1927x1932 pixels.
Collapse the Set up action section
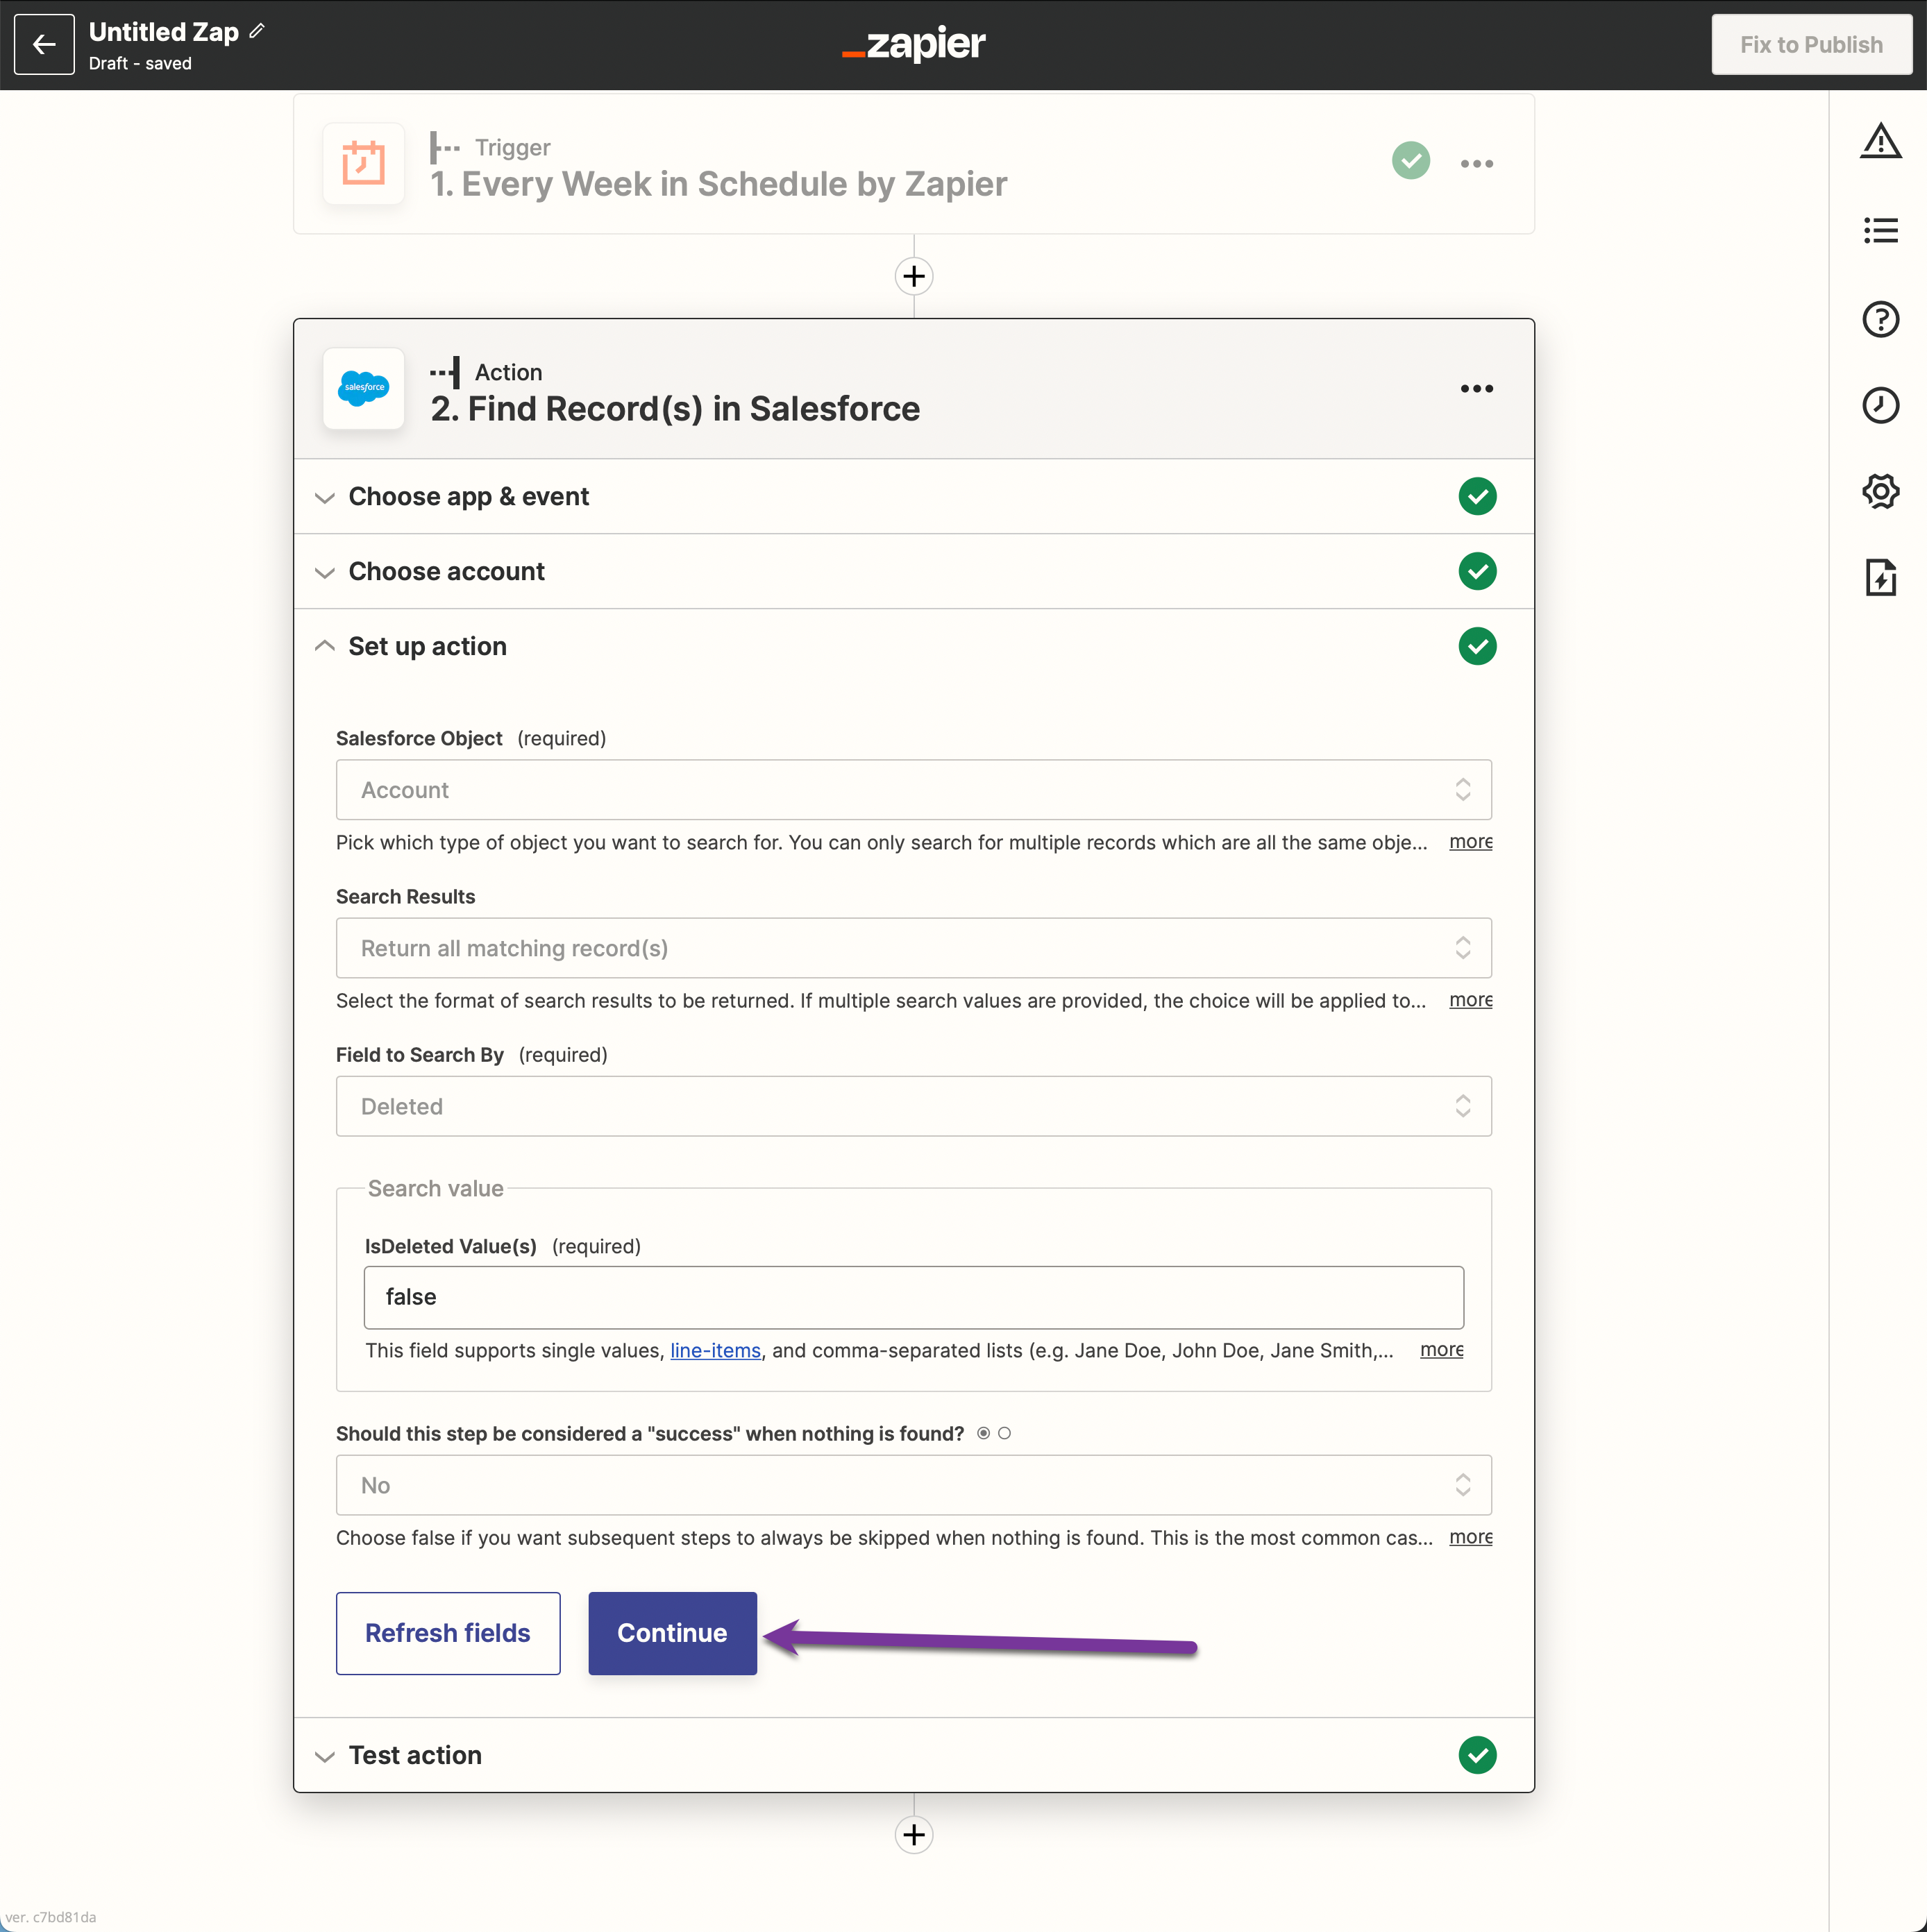pyautogui.click(x=914, y=646)
